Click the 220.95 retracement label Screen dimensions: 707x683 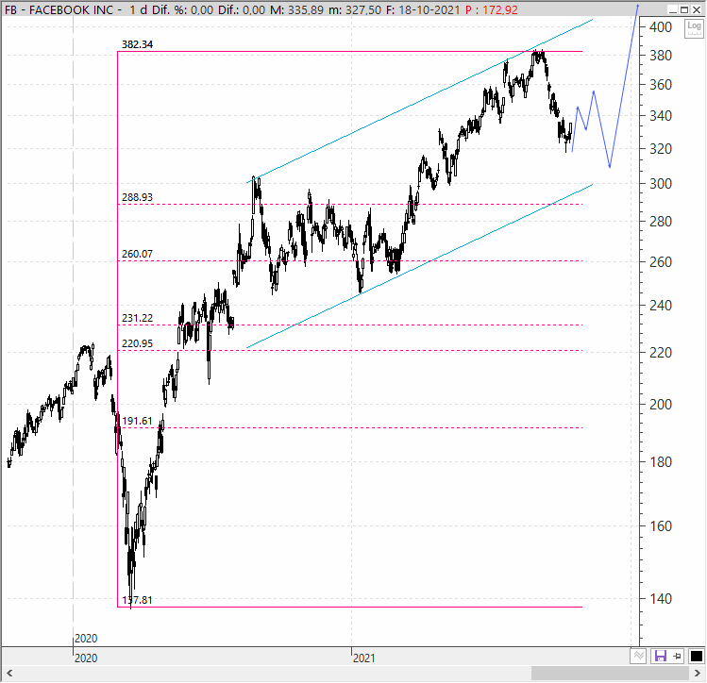[x=137, y=343]
